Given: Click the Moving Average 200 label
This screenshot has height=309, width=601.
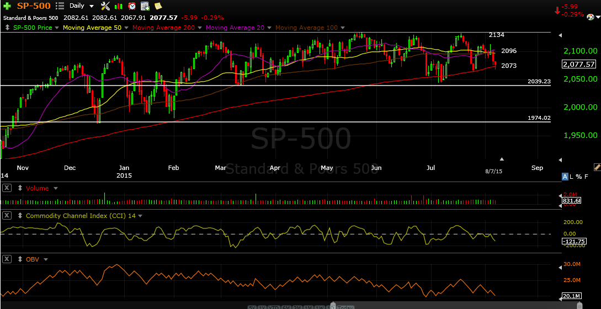Looking at the screenshot, I should coord(164,28).
